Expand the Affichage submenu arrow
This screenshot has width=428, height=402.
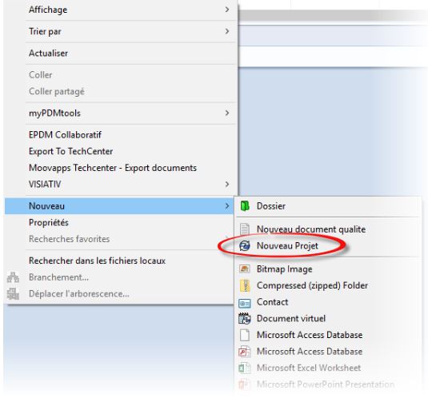click(227, 10)
